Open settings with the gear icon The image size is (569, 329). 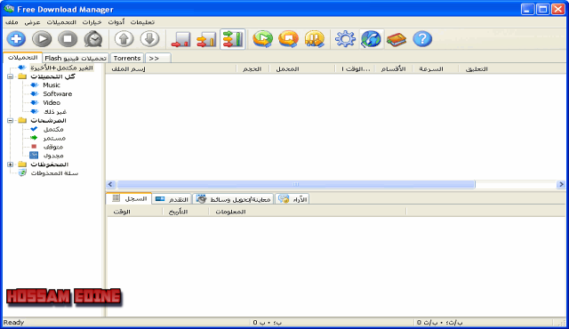345,39
